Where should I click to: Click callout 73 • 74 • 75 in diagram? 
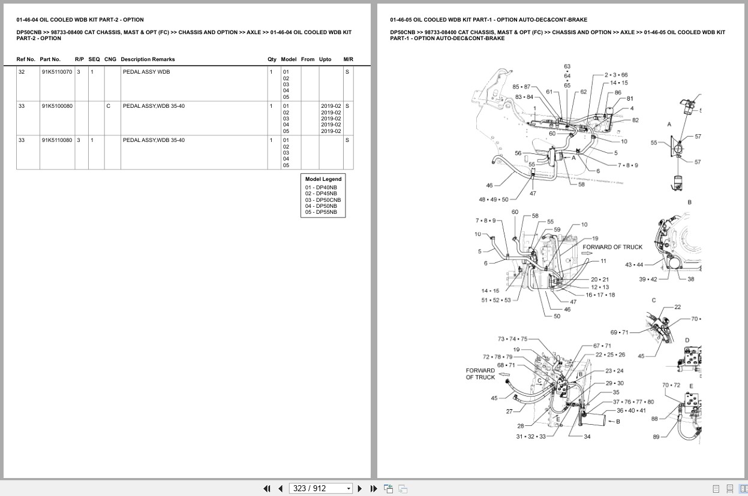pyautogui.click(x=512, y=339)
